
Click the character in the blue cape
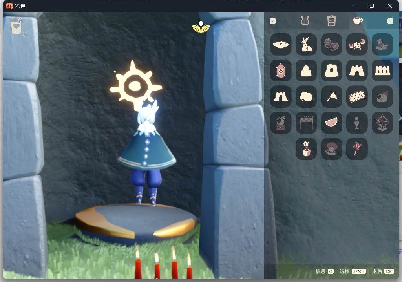(x=147, y=153)
